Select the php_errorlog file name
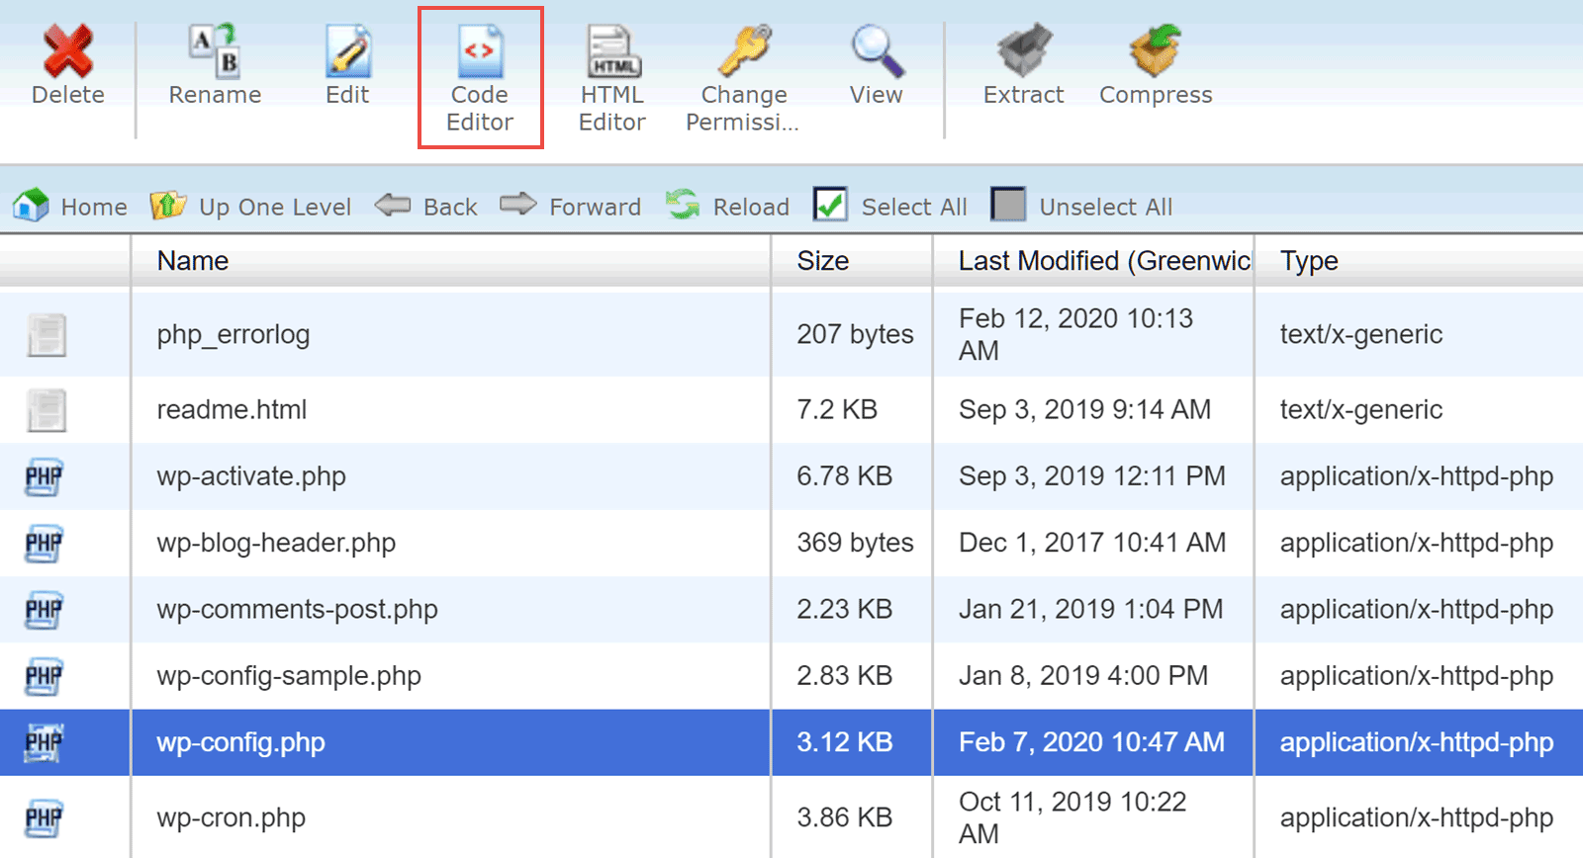The width and height of the screenshot is (1583, 858). click(x=233, y=335)
